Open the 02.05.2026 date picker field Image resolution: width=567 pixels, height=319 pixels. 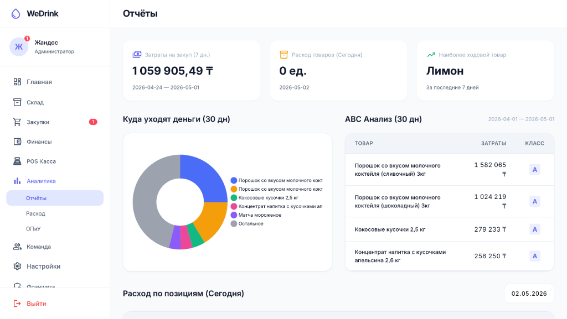(529, 294)
